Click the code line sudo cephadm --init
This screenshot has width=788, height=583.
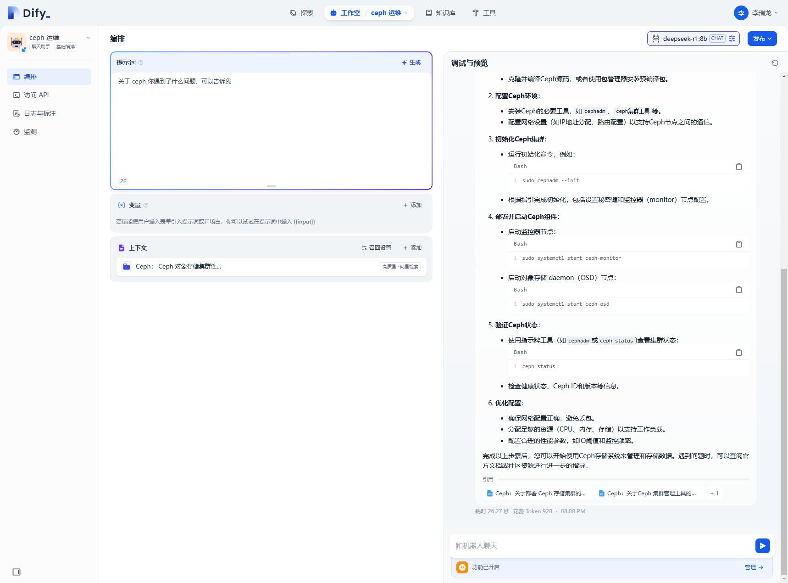click(x=550, y=181)
